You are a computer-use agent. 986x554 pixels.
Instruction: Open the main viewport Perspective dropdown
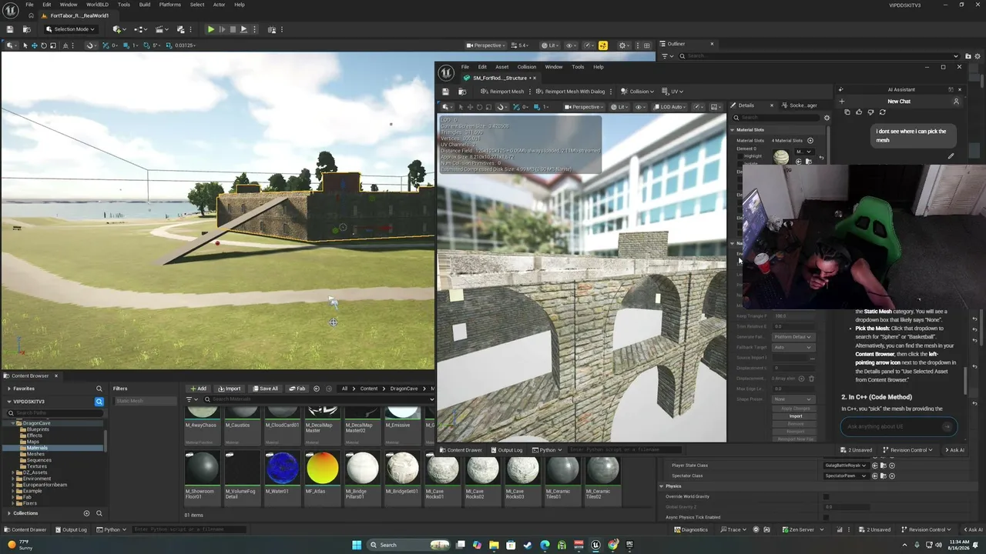click(486, 45)
